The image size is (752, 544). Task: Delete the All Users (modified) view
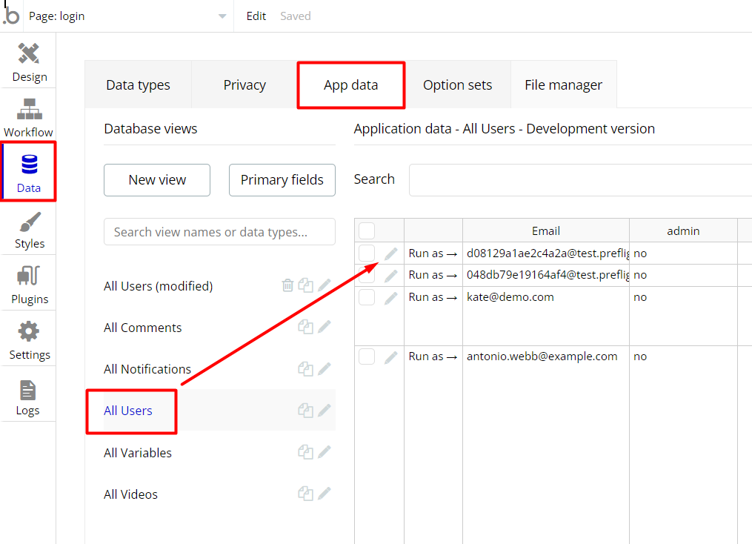pos(287,285)
